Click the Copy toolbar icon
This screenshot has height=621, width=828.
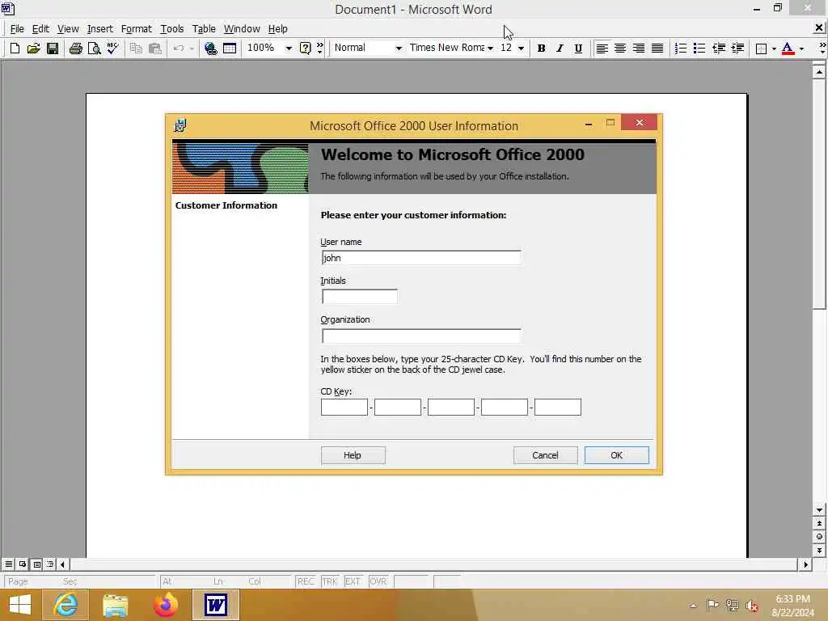click(x=136, y=49)
